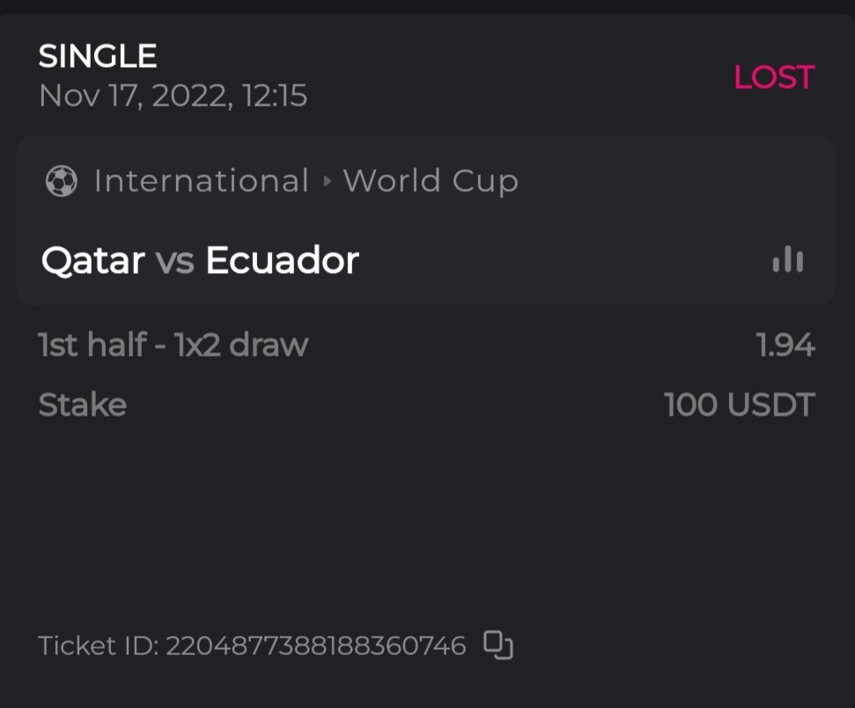Tap the Stake label

coord(83,405)
